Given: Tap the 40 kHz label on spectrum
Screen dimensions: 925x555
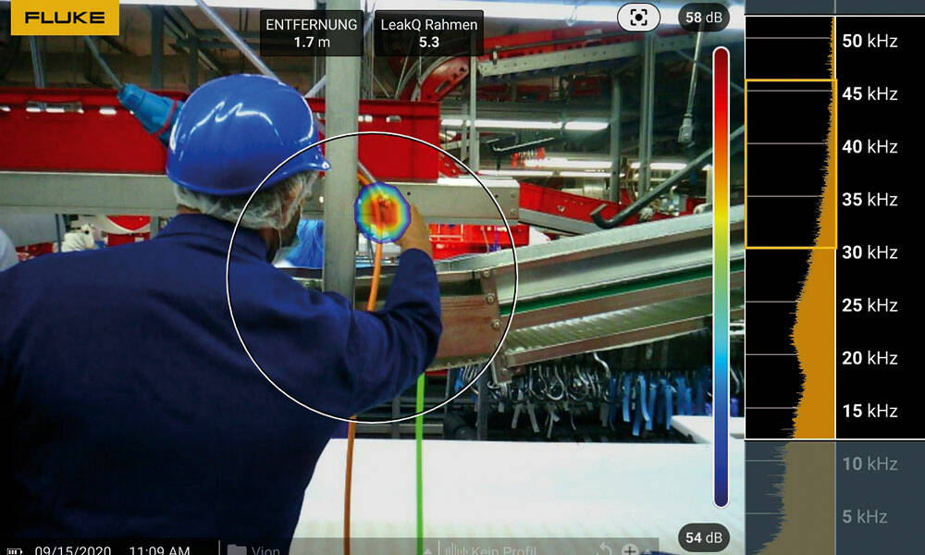Looking at the screenshot, I should coord(869,146).
